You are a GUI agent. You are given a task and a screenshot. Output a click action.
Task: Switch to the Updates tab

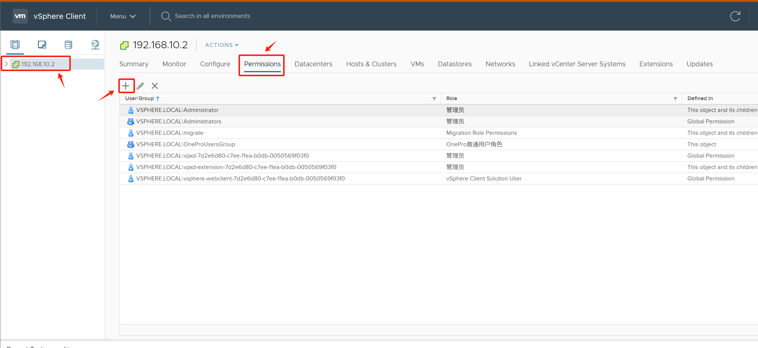tap(700, 64)
